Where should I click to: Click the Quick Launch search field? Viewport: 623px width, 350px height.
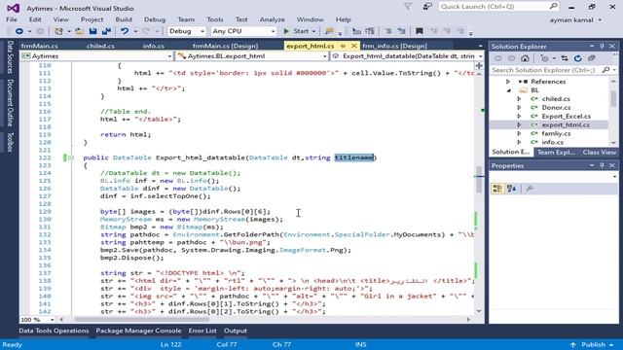point(498,7)
